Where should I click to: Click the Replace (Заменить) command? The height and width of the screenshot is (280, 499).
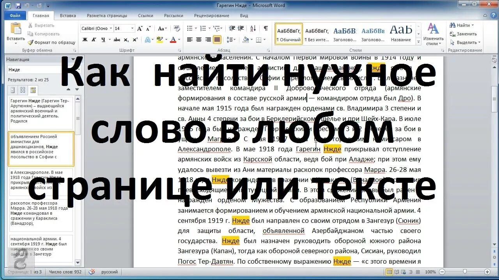(x=464, y=34)
